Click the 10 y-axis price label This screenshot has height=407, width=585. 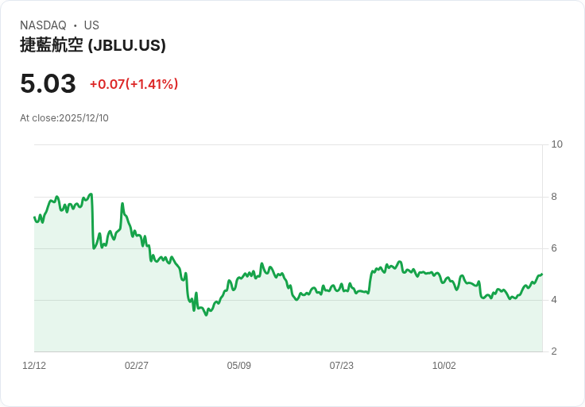557,144
